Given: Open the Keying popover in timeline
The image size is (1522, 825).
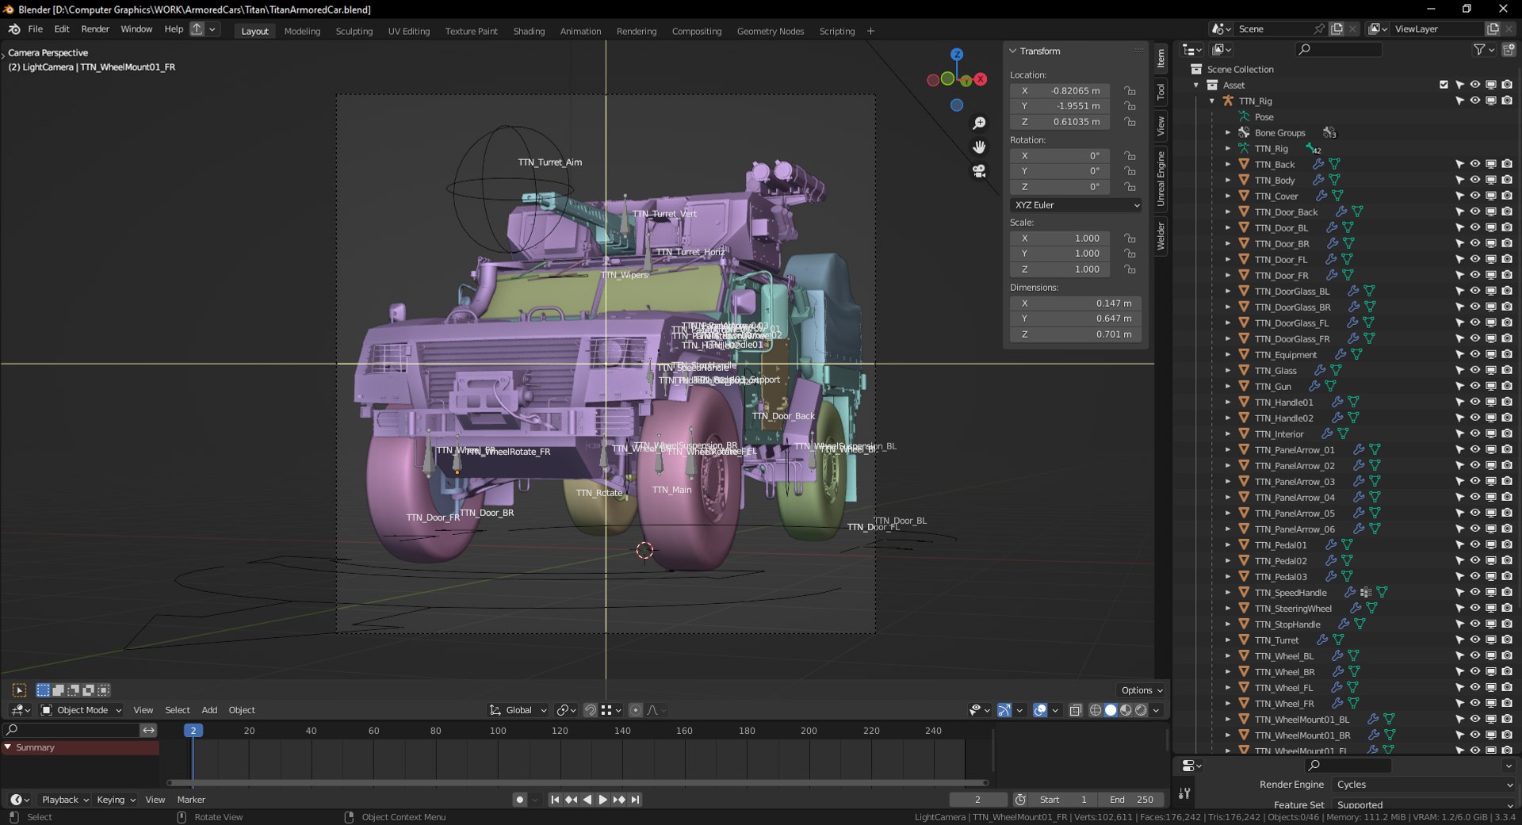Looking at the screenshot, I should pyautogui.click(x=116, y=800).
